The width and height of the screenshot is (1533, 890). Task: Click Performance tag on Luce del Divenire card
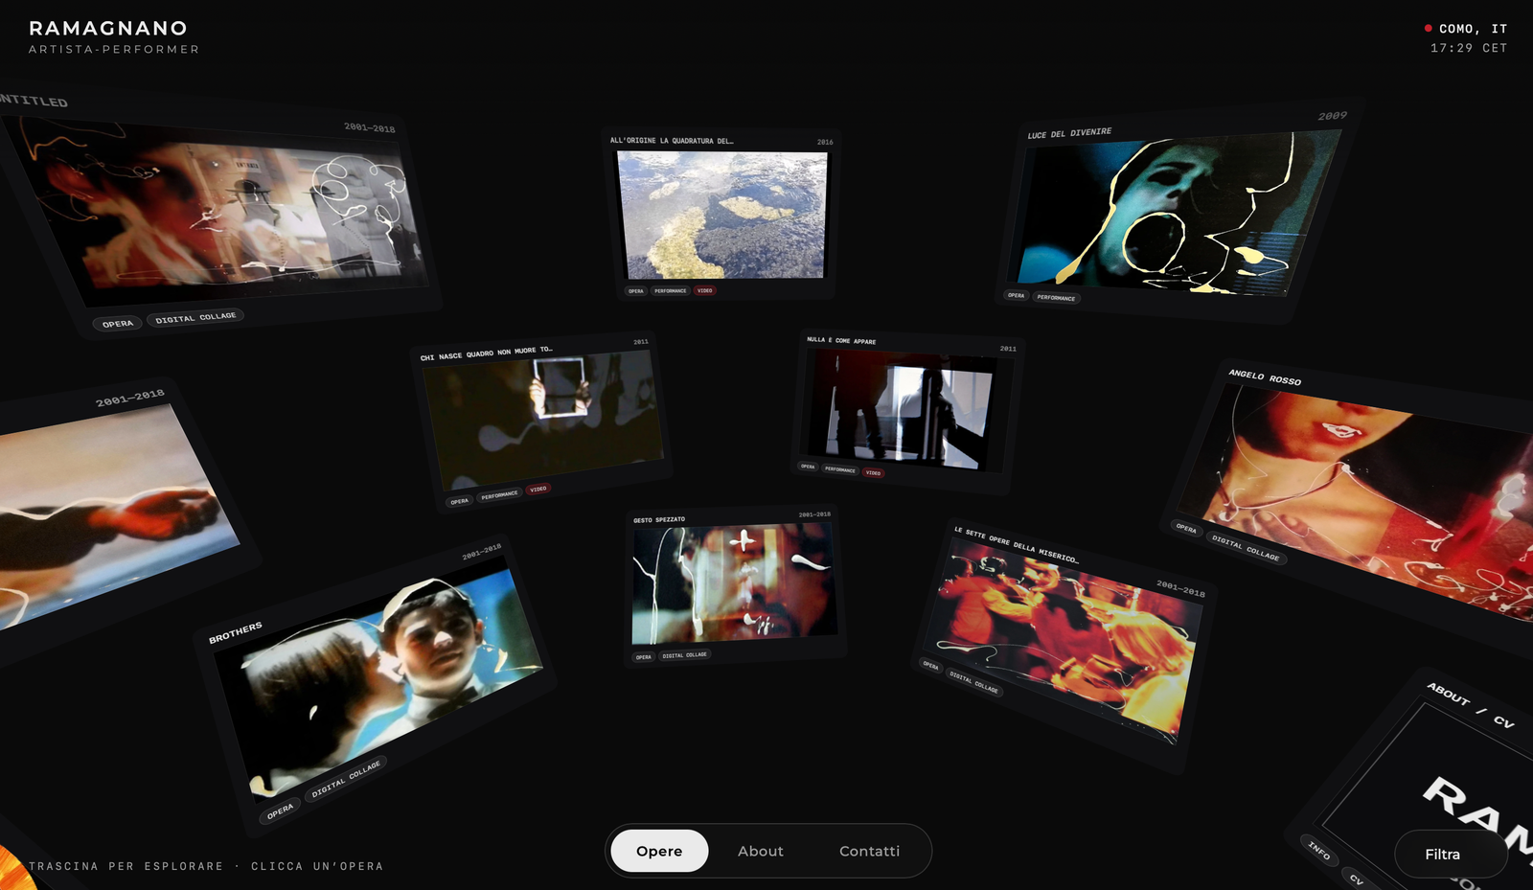(x=1055, y=298)
